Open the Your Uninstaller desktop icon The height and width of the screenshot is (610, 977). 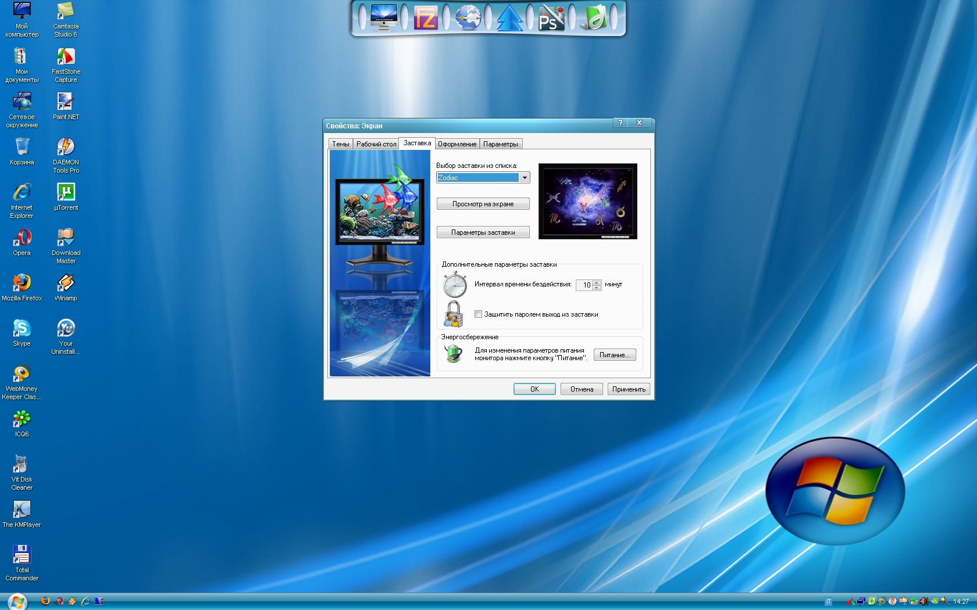click(66, 337)
